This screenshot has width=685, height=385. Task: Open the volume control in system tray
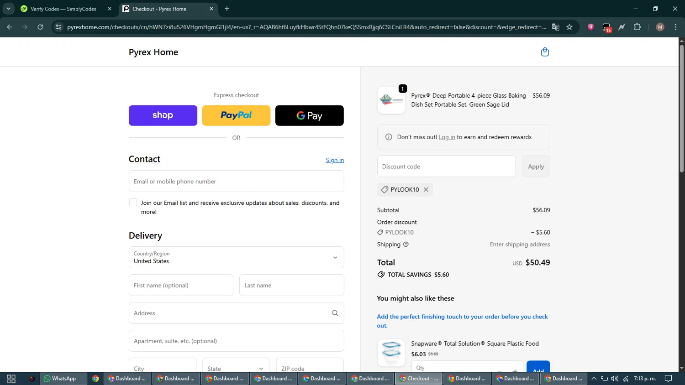[x=615, y=379]
